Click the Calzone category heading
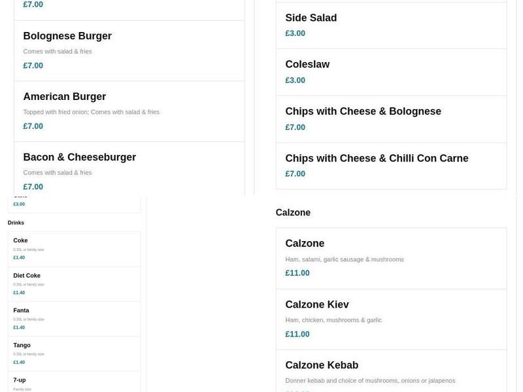 tap(293, 212)
